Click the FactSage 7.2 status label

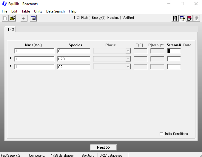pyautogui.click(x=10, y=155)
